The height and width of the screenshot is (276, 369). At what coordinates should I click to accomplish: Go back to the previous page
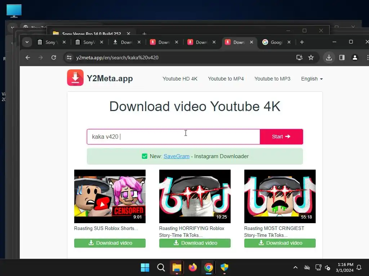click(x=28, y=57)
